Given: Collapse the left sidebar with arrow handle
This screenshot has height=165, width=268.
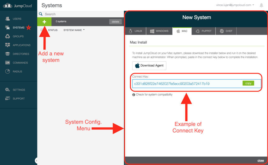Looking at the screenshot, I should [x=36, y=161].
